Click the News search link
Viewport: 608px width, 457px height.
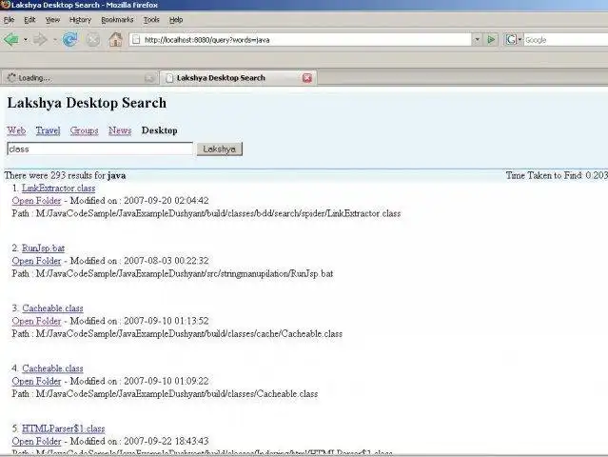coord(120,130)
